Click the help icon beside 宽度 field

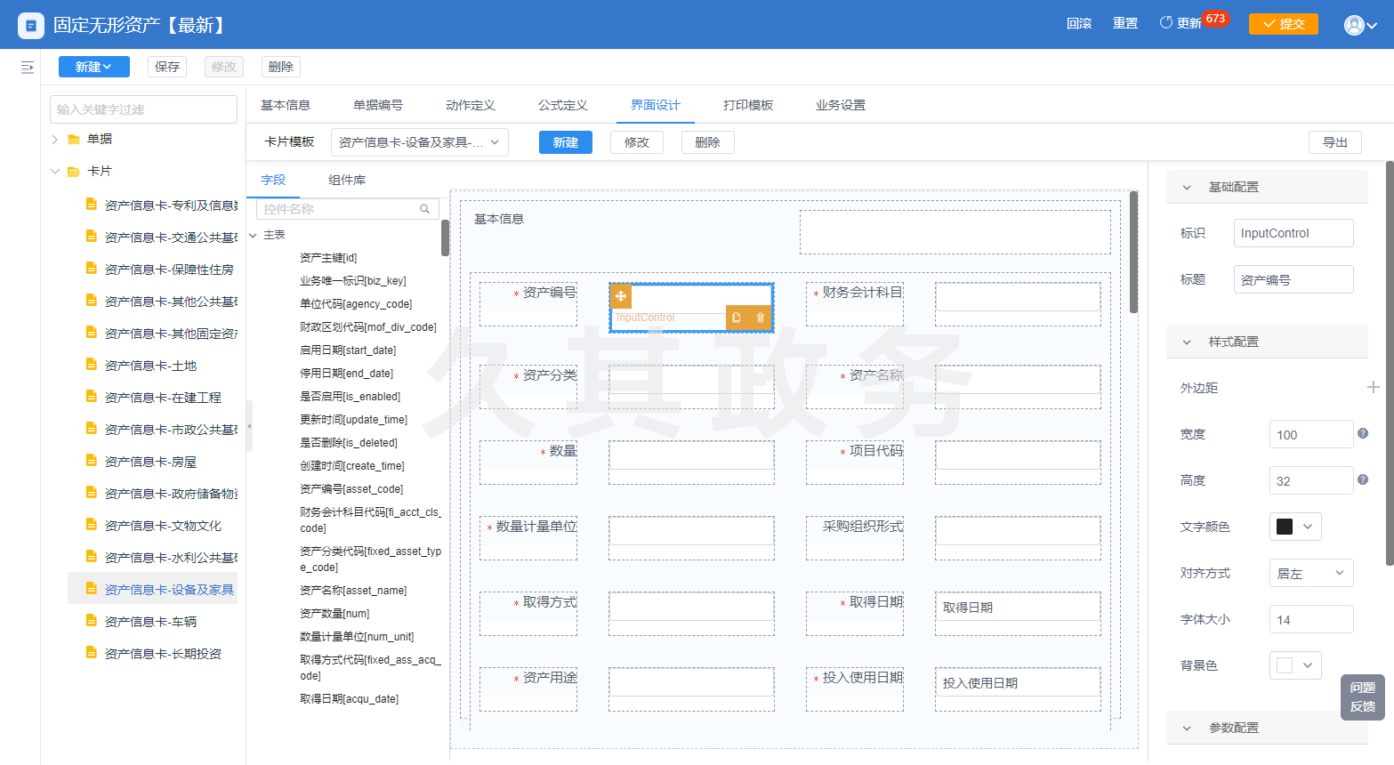(x=1362, y=433)
